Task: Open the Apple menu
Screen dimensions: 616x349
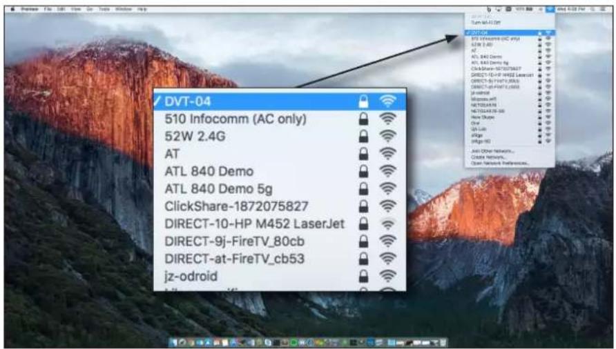Action: click(12, 9)
